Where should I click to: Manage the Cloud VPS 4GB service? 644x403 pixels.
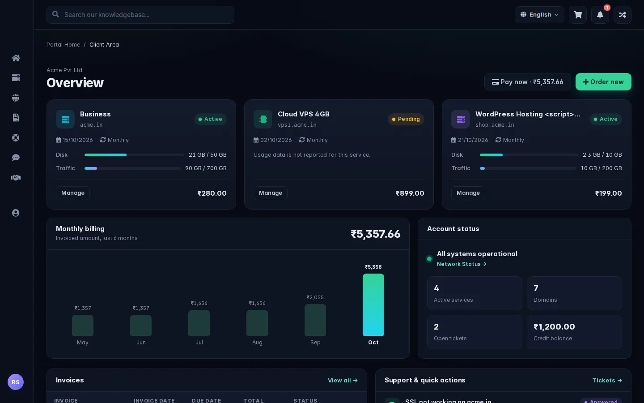tap(271, 193)
